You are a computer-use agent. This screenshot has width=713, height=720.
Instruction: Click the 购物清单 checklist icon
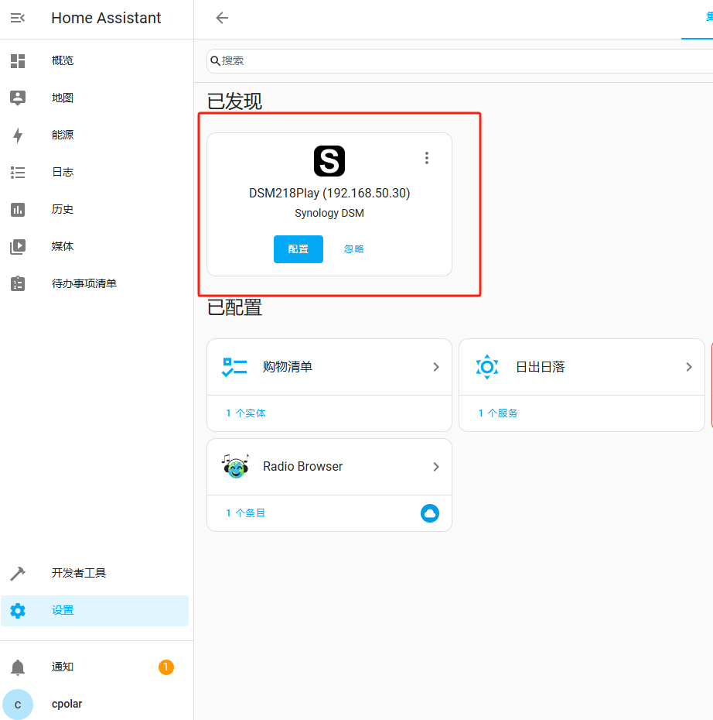pyautogui.click(x=234, y=367)
